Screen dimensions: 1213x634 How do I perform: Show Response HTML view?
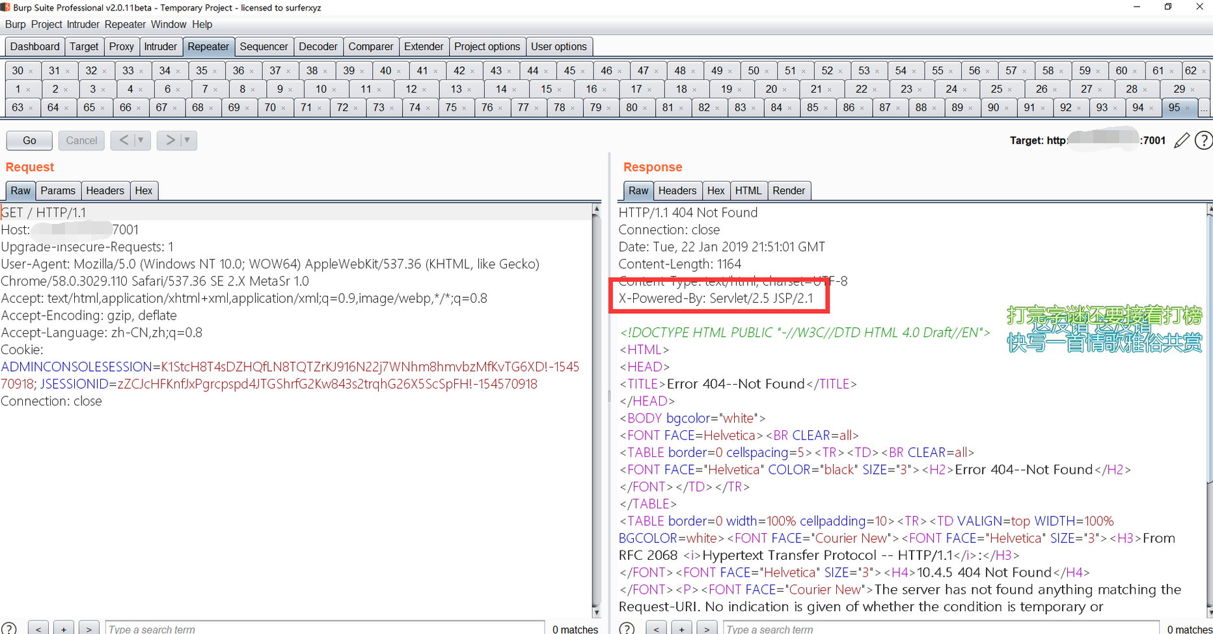point(748,191)
